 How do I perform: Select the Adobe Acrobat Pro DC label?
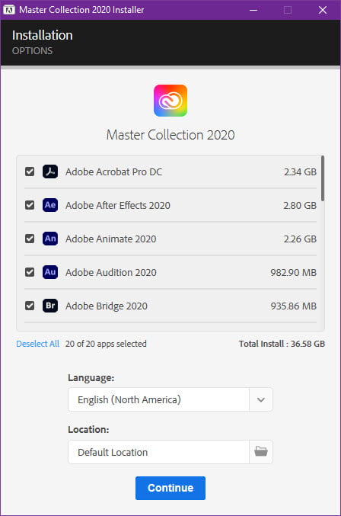(x=113, y=171)
